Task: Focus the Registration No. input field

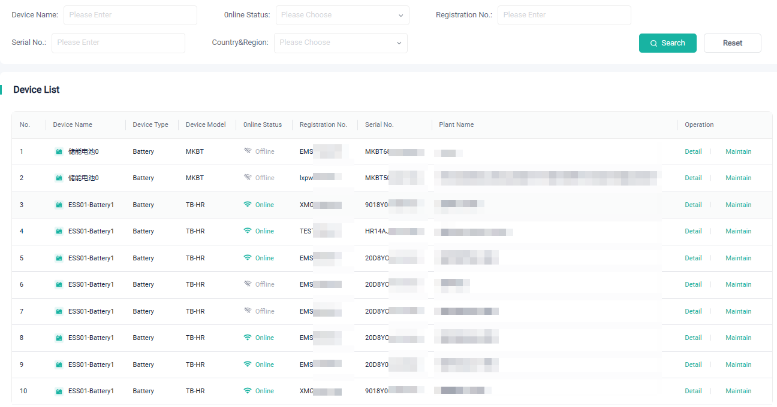Action: 564,15
